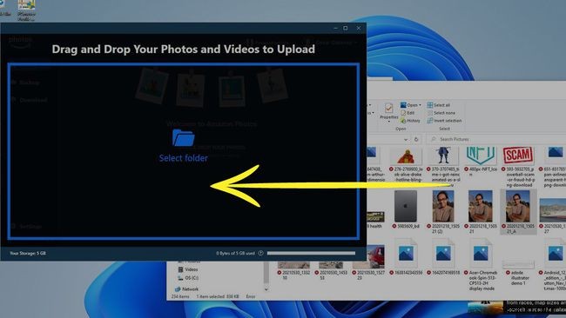566x318 pixels.
Task: Click navigation pane scrollbar down arrow
Action: [266, 289]
